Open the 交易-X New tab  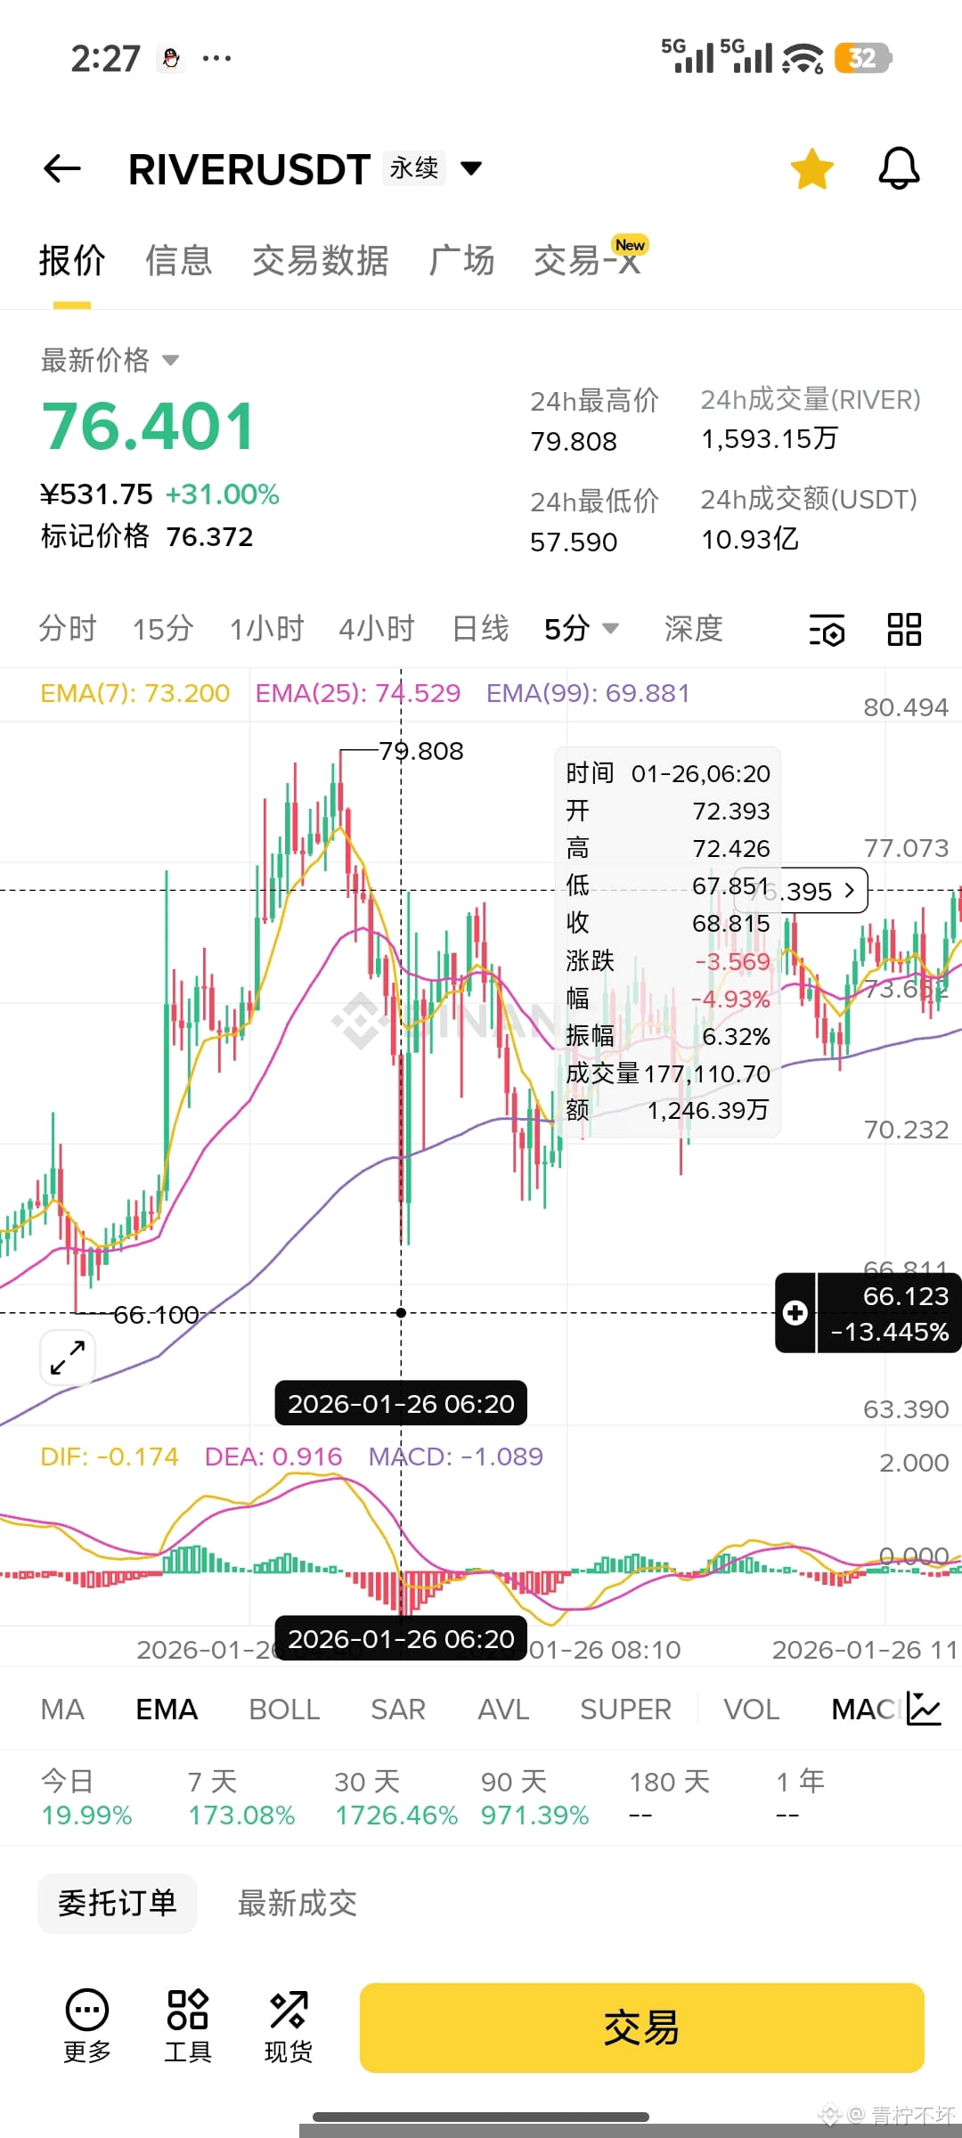click(x=591, y=259)
